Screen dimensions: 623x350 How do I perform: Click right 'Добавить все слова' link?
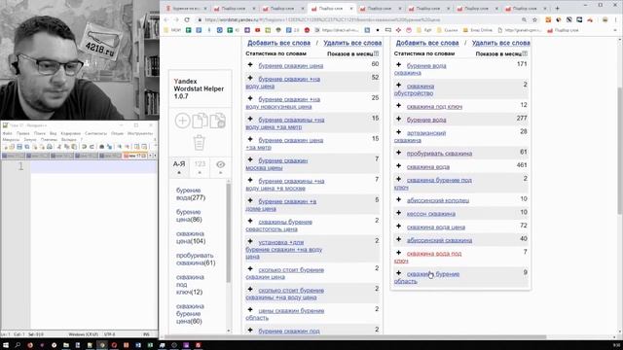427,43
